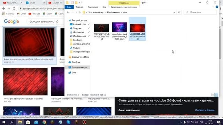Screen dimensions: 223x125
Task: Switch to the Поделиться ribbon tab
Action: coord(93,7)
